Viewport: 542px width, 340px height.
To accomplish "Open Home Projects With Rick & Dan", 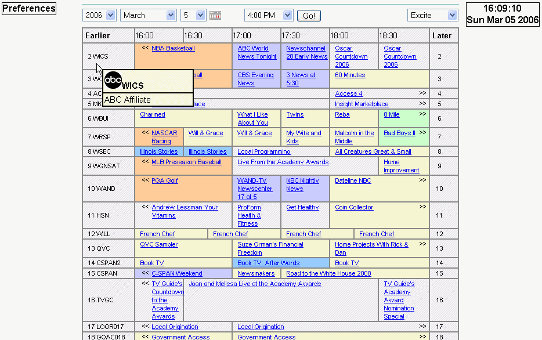I will (371, 248).
